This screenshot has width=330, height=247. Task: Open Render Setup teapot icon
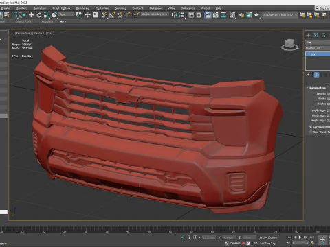coord(241,15)
